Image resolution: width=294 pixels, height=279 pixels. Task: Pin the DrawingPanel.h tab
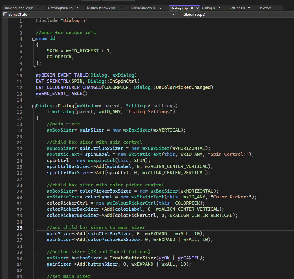pyautogui.click(x=77, y=8)
